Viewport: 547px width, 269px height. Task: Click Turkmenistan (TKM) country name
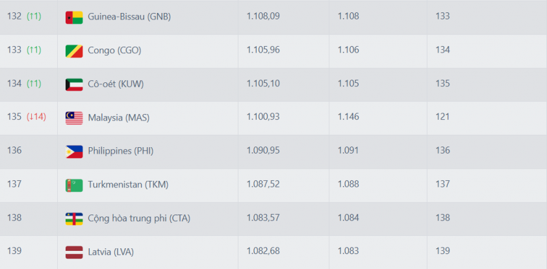(128, 185)
